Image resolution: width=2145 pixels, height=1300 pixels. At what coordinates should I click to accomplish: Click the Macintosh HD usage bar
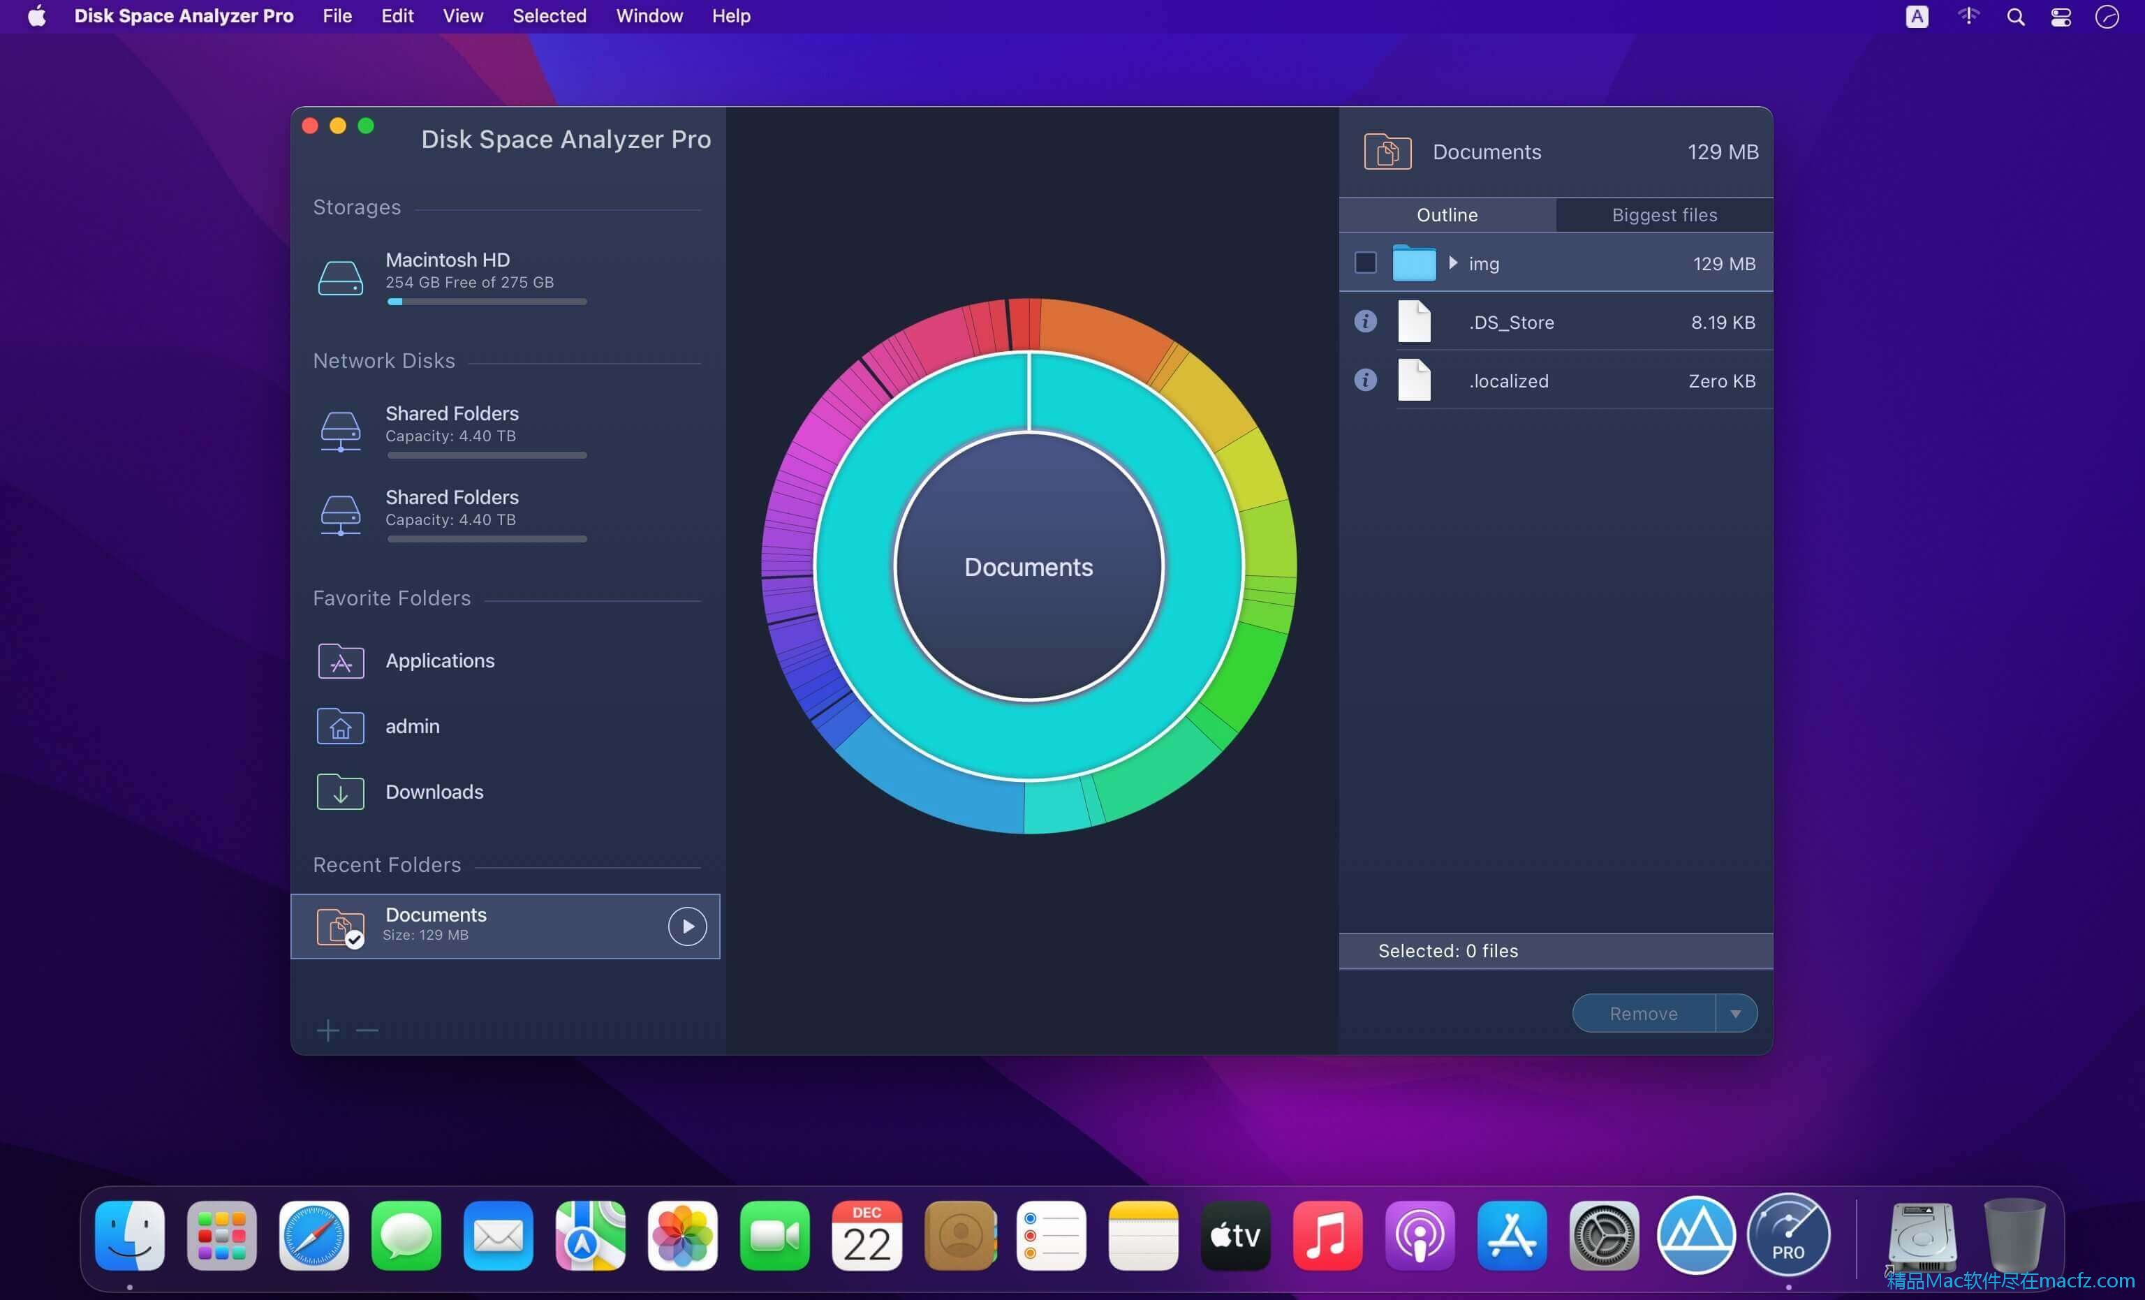point(487,302)
